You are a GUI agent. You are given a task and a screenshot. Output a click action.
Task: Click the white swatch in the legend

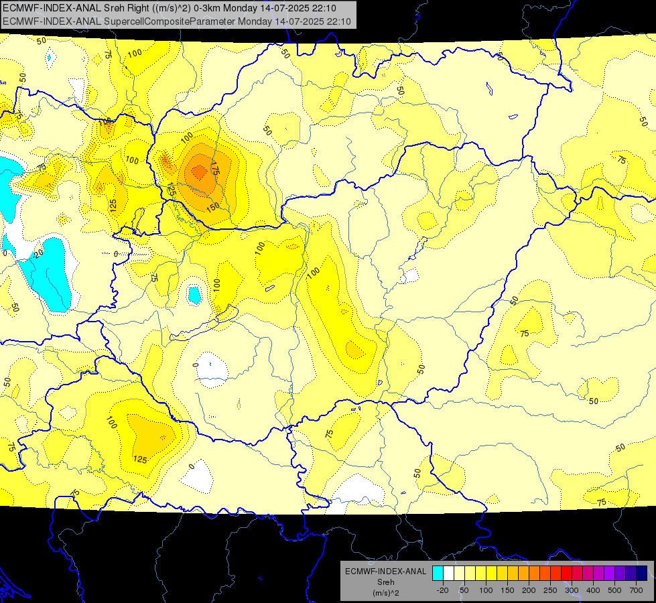click(448, 573)
